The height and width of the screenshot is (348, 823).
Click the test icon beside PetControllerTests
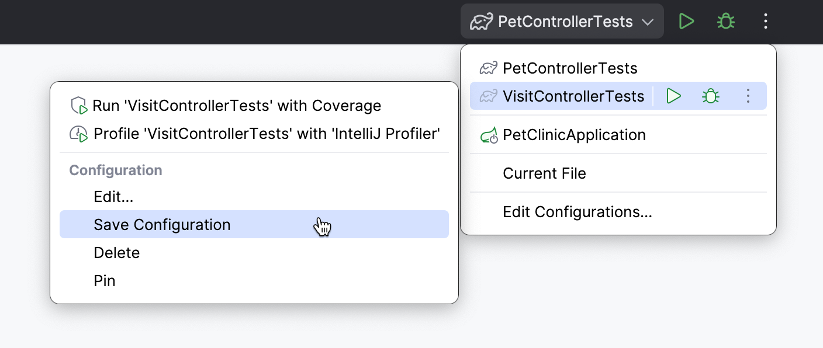(x=489, y=68)
